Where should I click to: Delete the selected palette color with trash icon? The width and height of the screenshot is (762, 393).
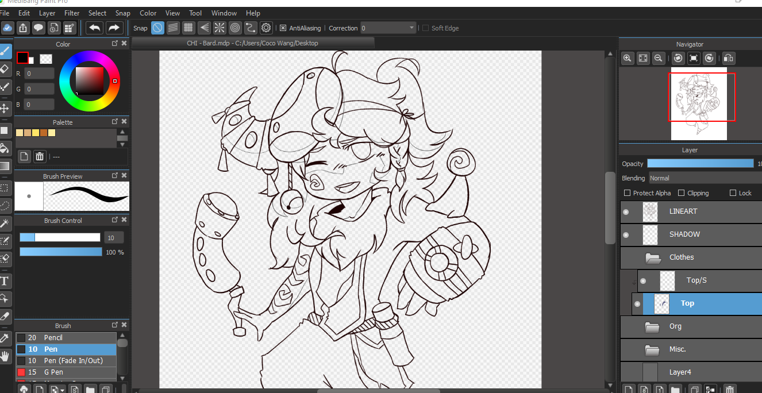click(x=40, y=156)
